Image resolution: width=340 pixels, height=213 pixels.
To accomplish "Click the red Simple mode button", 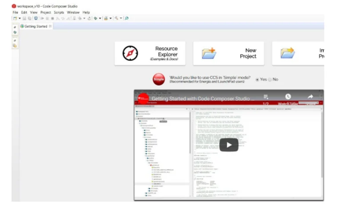I will (159, 79).
